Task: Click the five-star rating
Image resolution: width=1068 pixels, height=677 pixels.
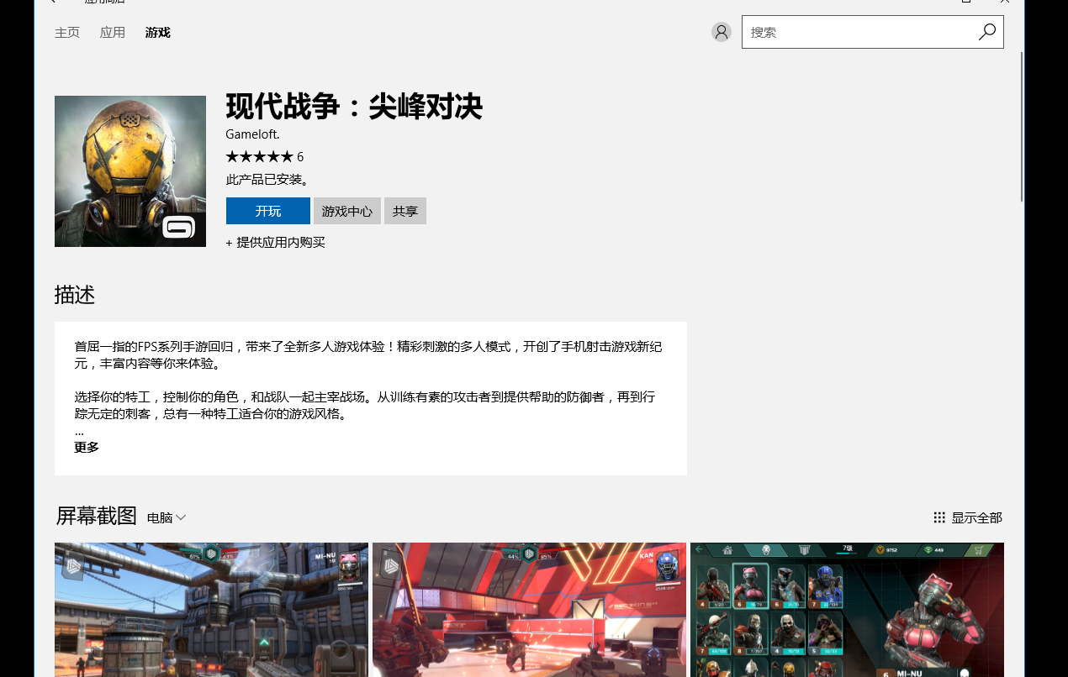Action: point(259,156)
